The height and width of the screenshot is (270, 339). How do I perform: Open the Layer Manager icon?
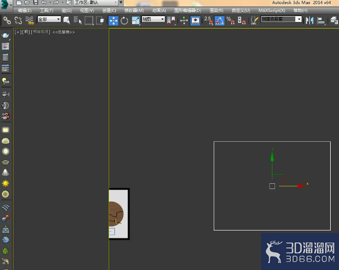(x=334, y=21)
